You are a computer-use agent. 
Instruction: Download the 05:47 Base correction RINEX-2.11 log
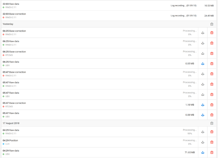click(203, 74)
